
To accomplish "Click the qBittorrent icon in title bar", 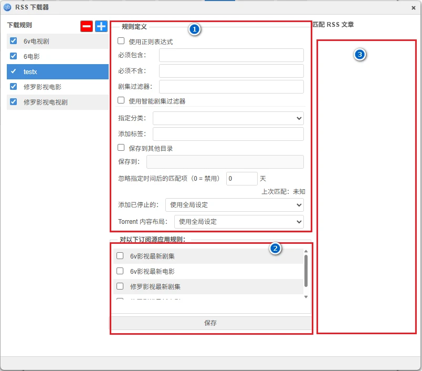I will coord(7,7).
